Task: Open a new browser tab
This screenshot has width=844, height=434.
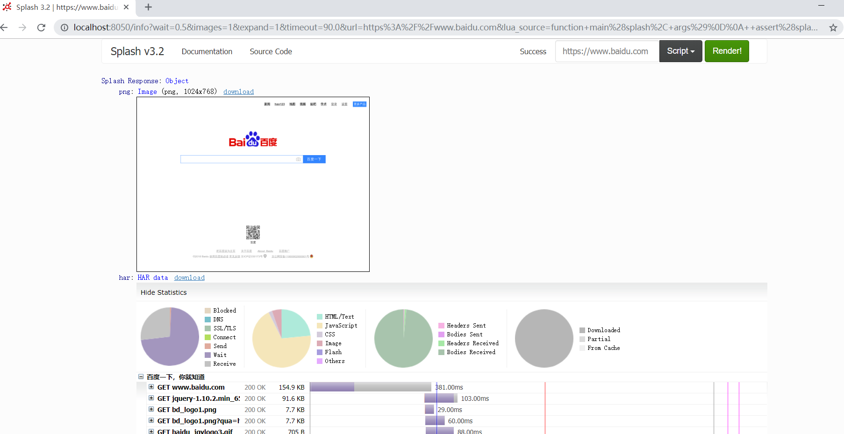Action: point(148,7)
